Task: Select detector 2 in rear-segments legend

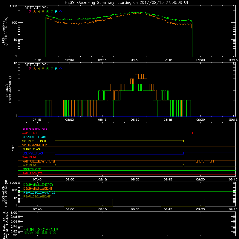Action: (30, 69)
